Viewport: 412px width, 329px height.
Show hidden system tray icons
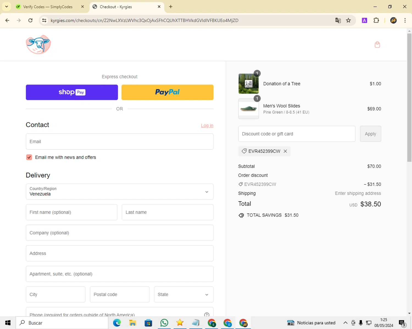point(346,323)
